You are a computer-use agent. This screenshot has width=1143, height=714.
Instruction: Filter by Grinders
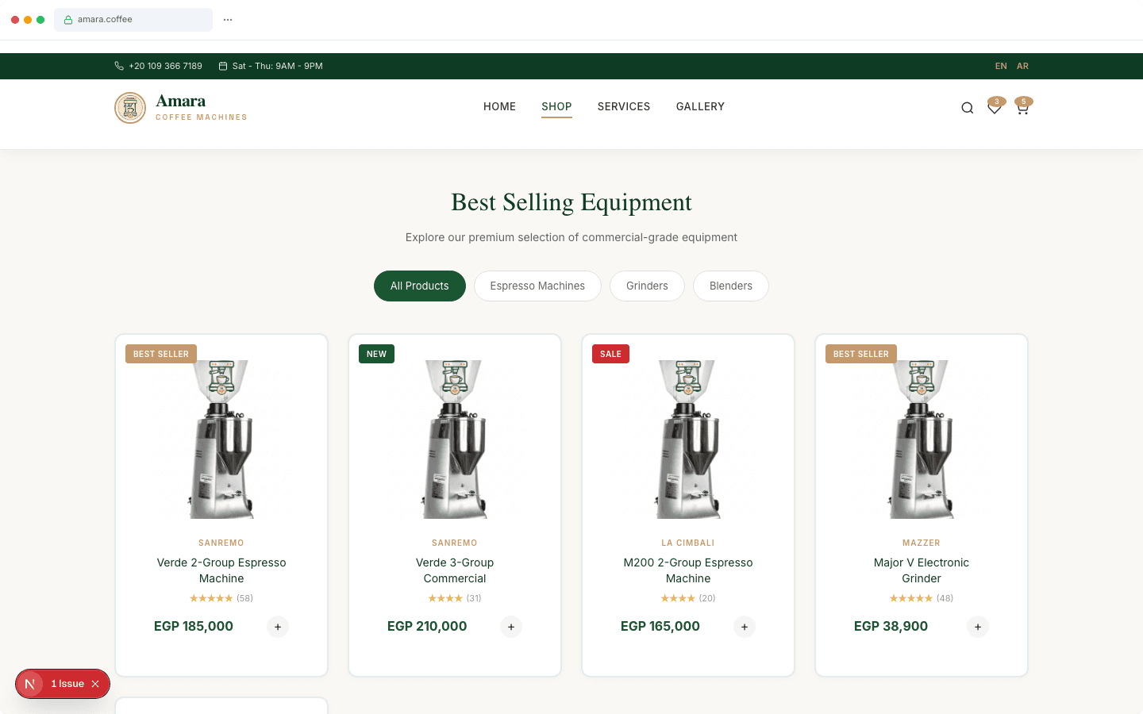point(647,286)
